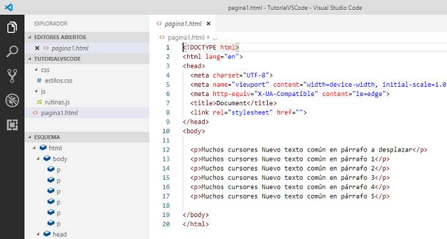Click the EXPLORADOR panel title
This screenshot has height=239, width=447.
[x=51, y=24]
